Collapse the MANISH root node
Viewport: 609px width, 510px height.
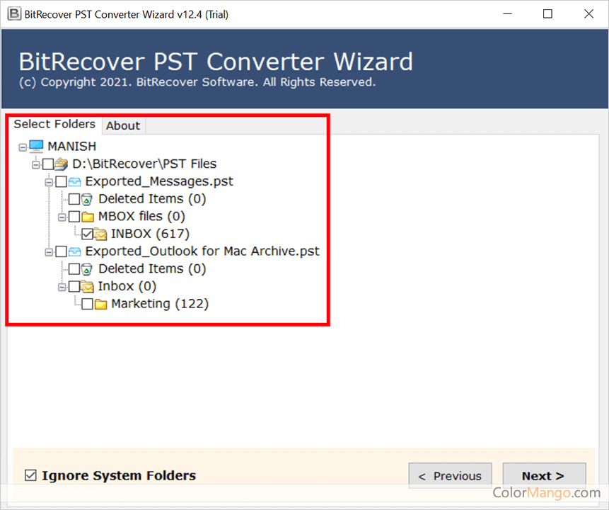pyautogui.click(x=23, y=147)
